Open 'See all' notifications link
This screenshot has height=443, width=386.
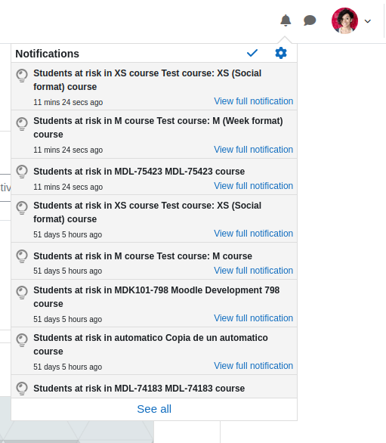pyautogui.click(x=154, y=409)
